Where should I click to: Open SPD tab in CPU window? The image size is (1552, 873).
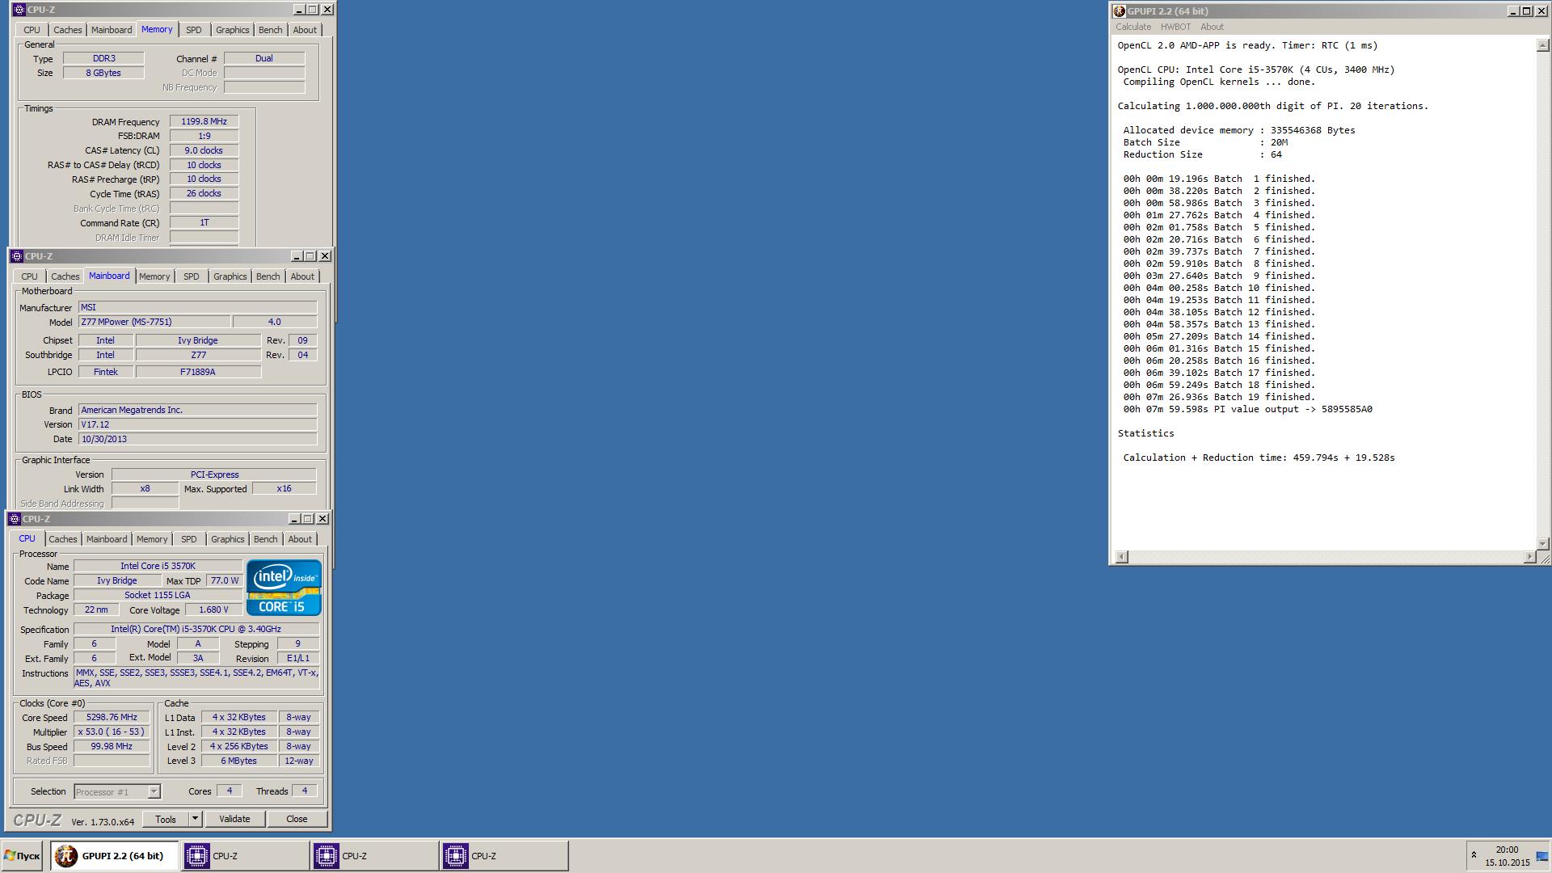[189, 539]
